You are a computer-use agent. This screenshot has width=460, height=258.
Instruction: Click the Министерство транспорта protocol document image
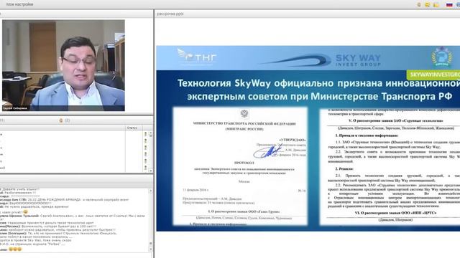click(240, 166)
